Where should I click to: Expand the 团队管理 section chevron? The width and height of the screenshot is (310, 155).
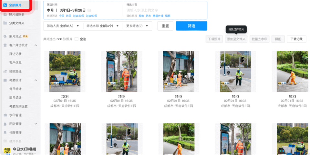point(36,124)
